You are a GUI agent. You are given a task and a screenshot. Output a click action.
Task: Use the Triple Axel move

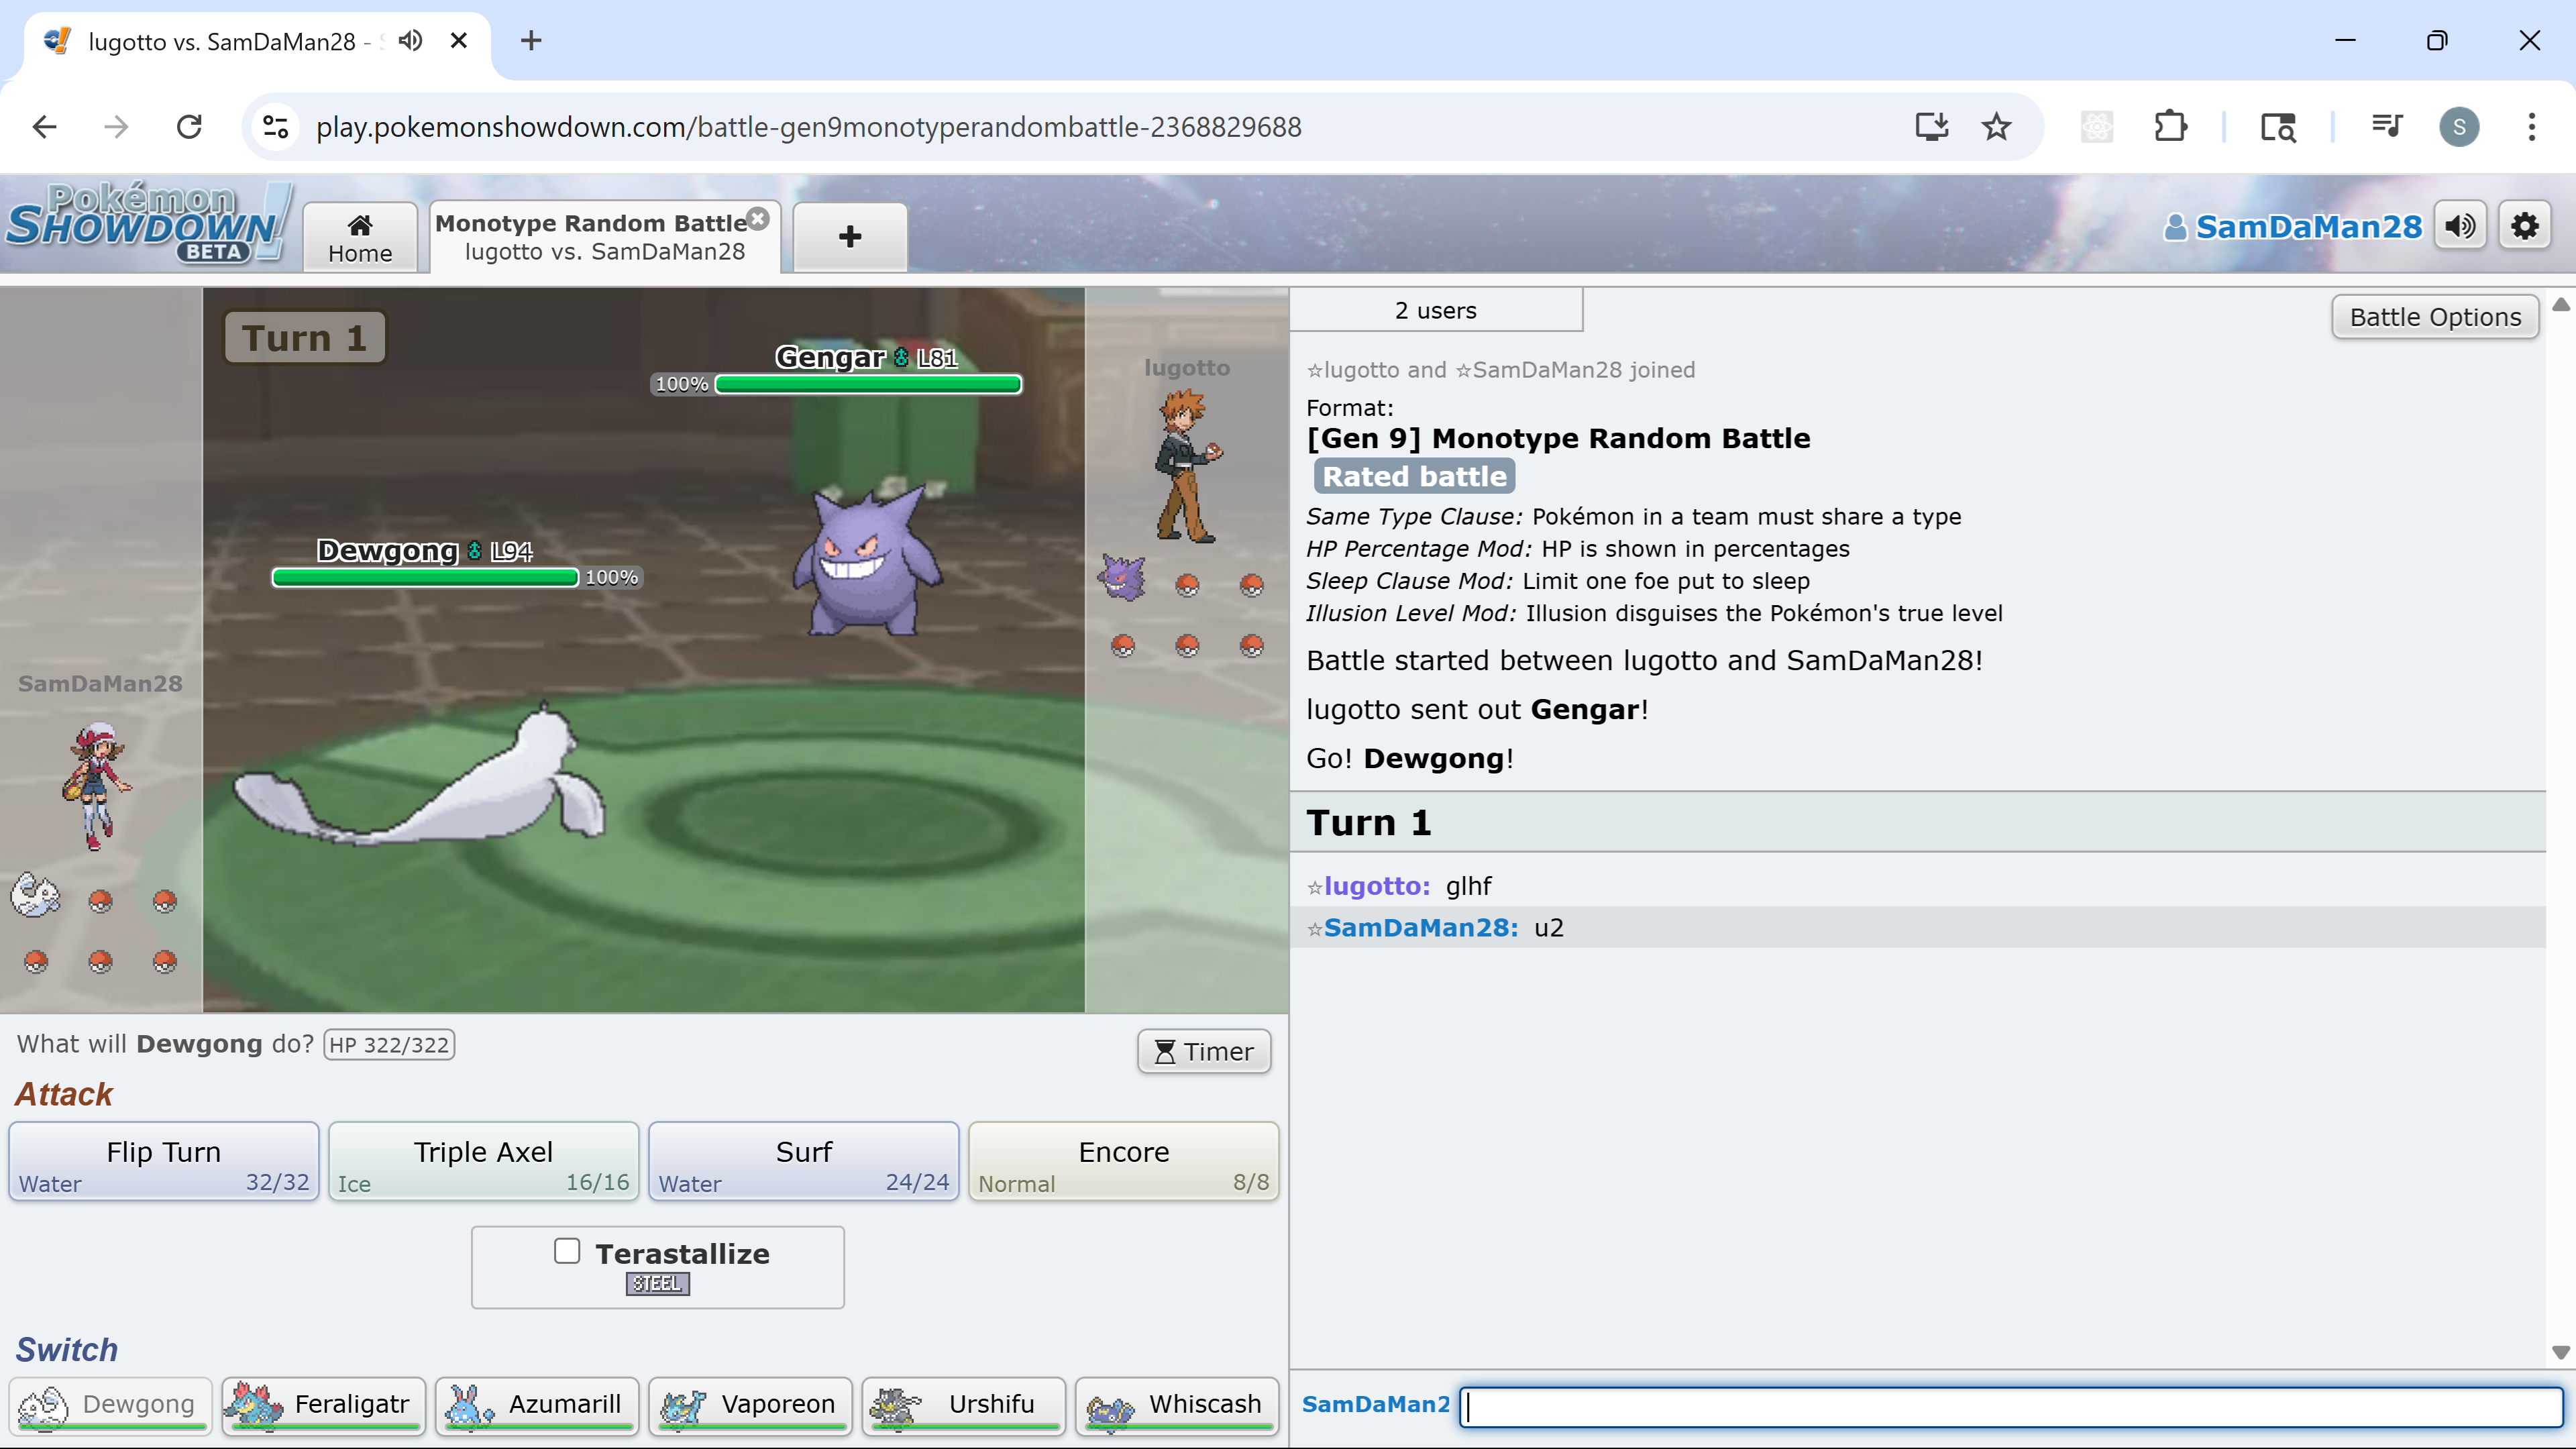483,1161
